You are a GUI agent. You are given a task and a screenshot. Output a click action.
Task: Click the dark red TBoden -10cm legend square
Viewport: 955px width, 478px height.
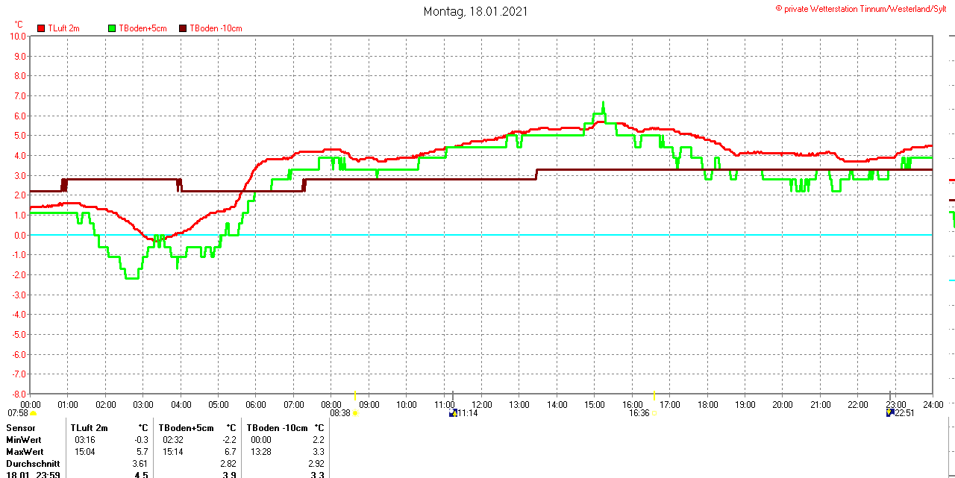click(x=184, y=28)
